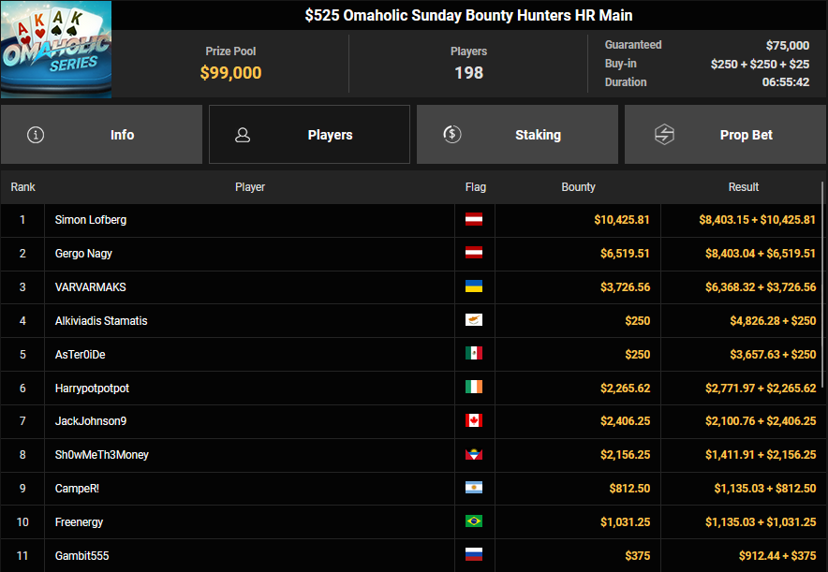Sort by the Bounty column header
The width and height of the screenshot is (828, 572).
coord(578,187)
